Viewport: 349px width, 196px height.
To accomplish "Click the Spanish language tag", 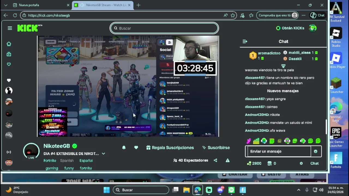I will (x=67, y=161).
